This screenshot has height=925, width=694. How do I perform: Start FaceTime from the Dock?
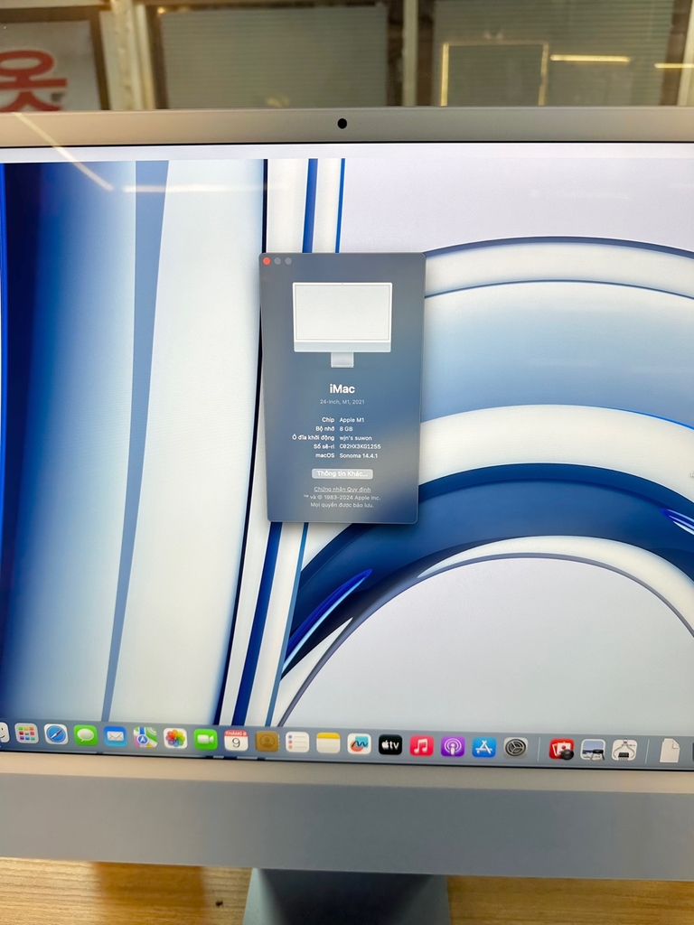point(205,739)
